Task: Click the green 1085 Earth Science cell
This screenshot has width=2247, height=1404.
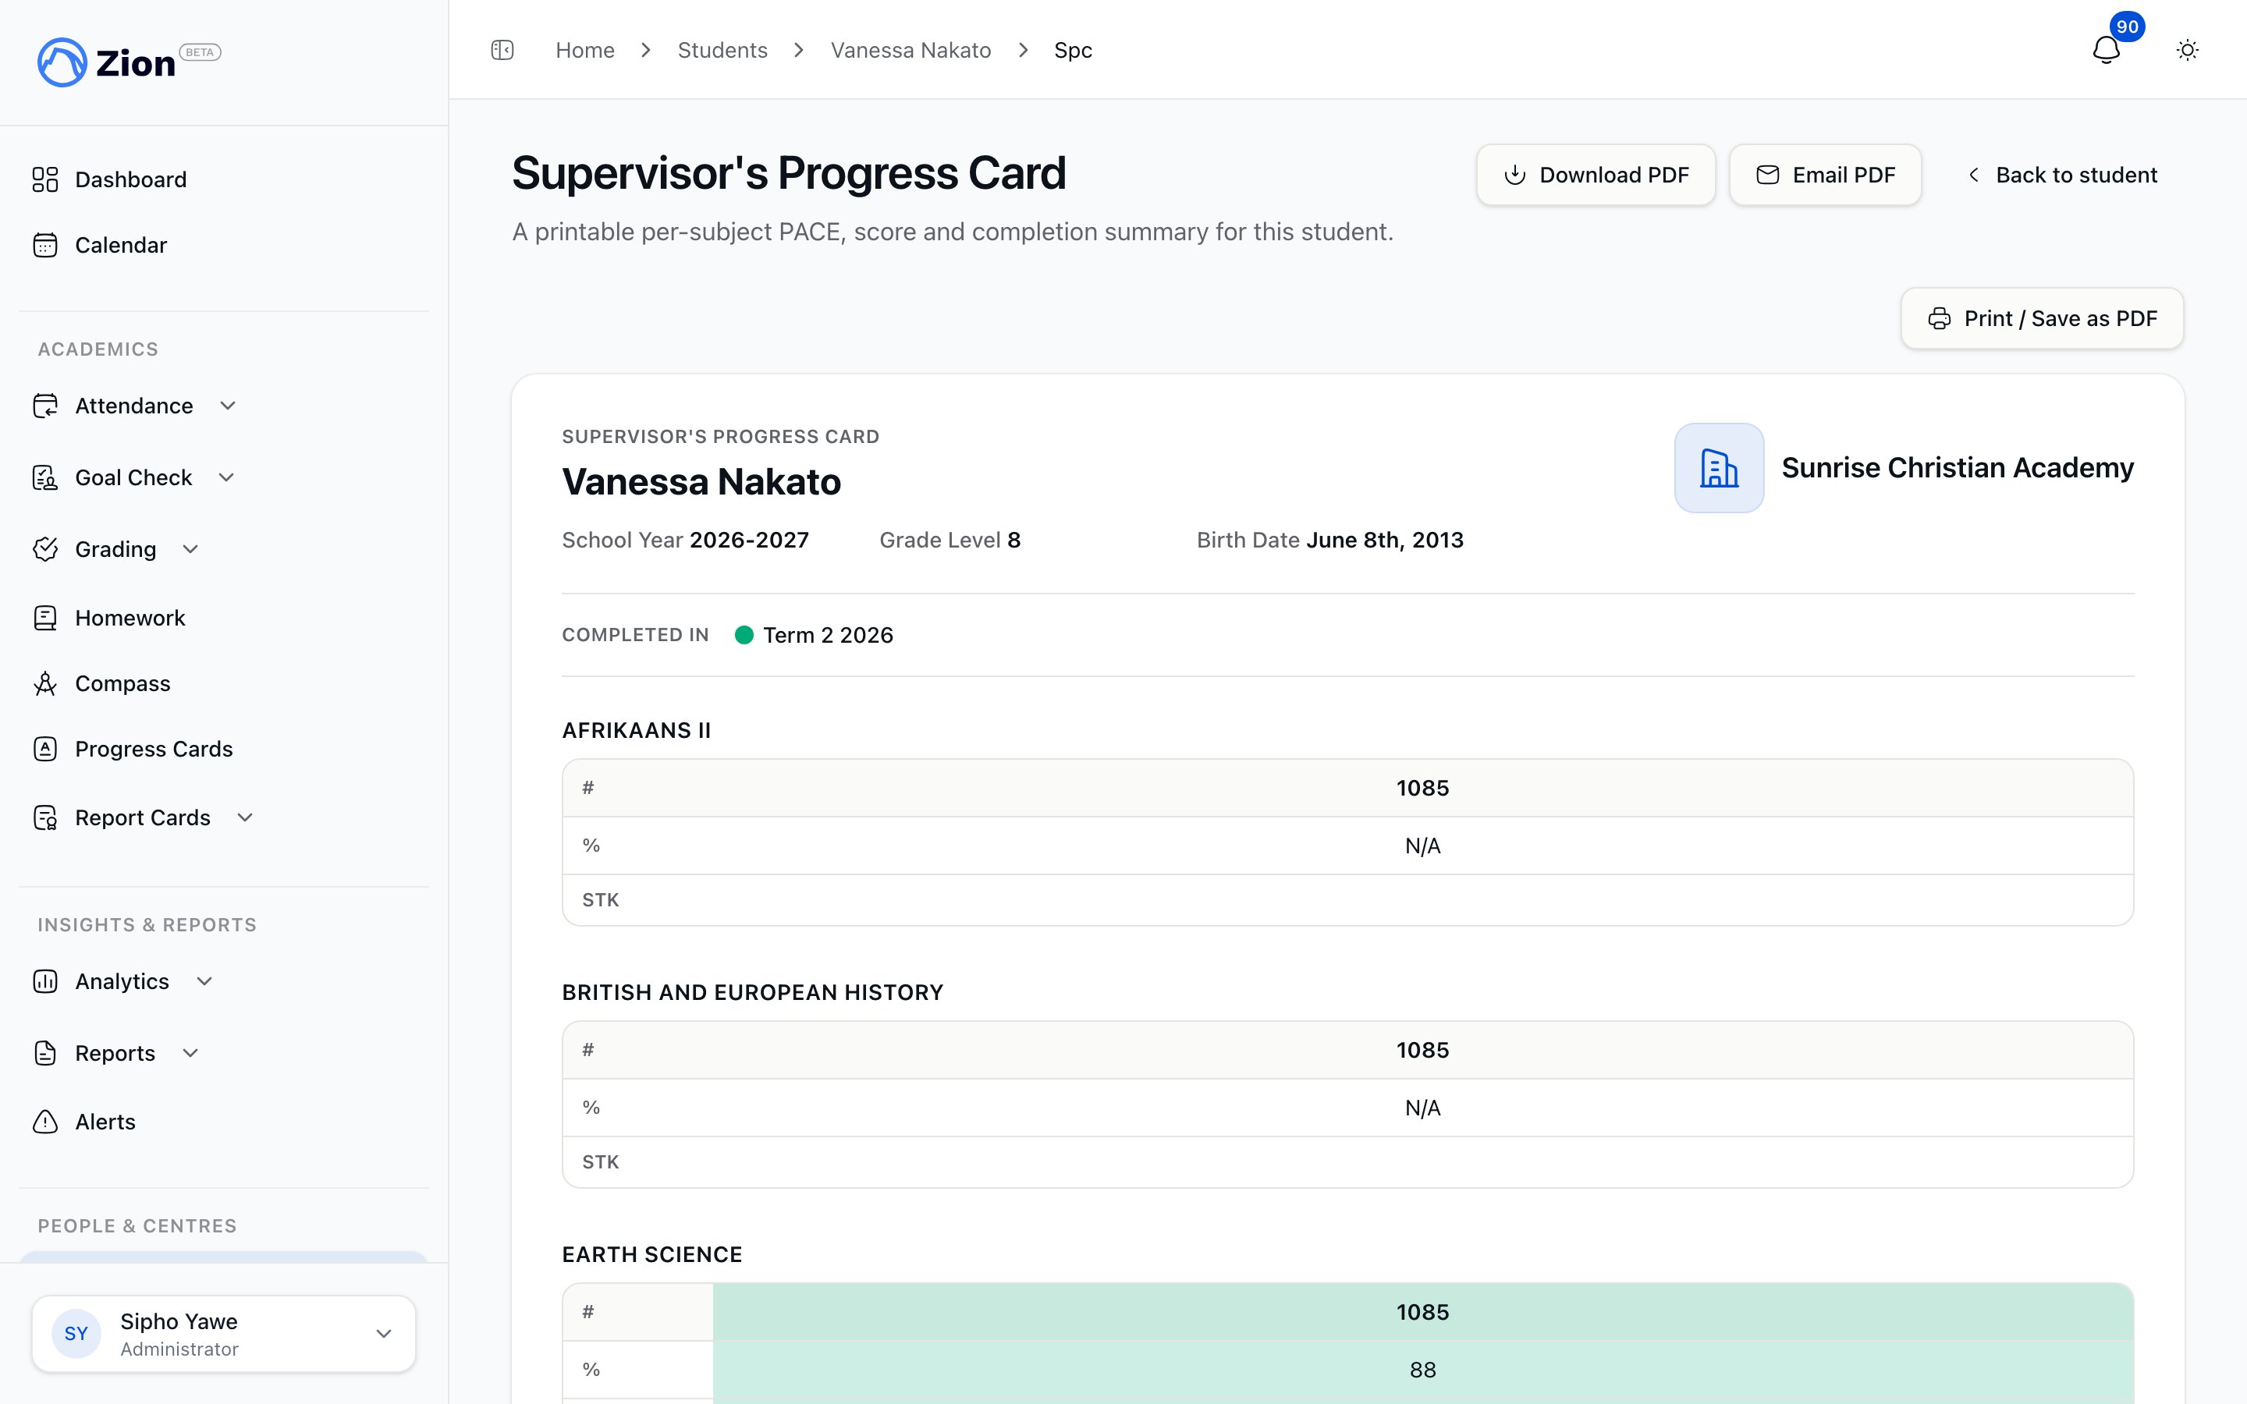Action: 1422,1312
